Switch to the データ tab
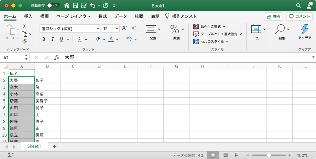The image size is (316, 159). tap(121, 16)
